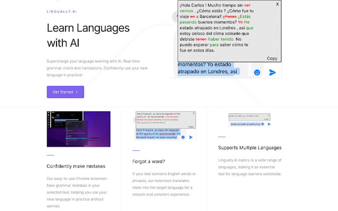Open the emoji icon in the Arabic demo

point(263,124)
